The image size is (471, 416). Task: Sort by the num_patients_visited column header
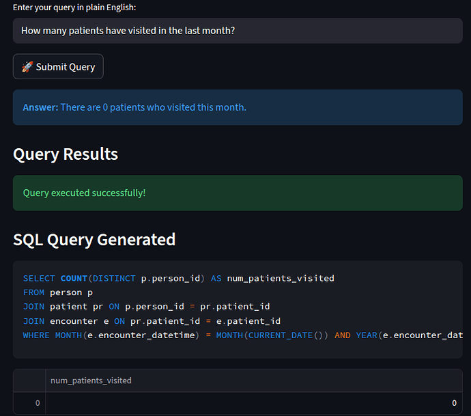[91, 380]
